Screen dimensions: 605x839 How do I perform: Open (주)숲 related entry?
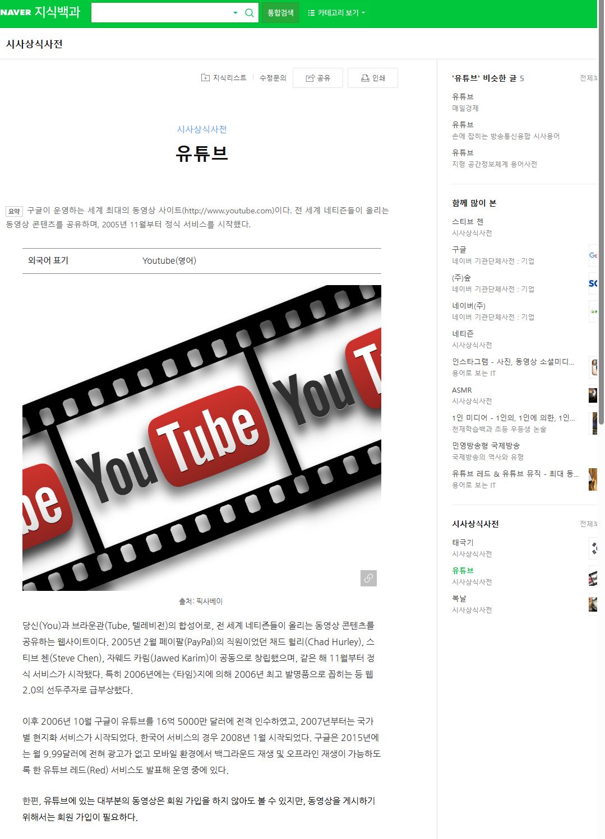click(x=461, y=277)
